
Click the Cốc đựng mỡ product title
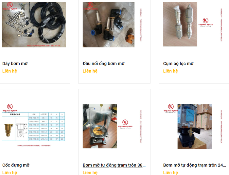[x=16, y=165]
